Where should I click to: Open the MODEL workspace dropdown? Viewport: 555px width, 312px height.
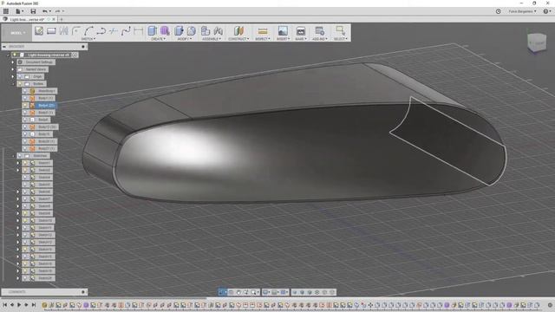[x=16, y=33]
